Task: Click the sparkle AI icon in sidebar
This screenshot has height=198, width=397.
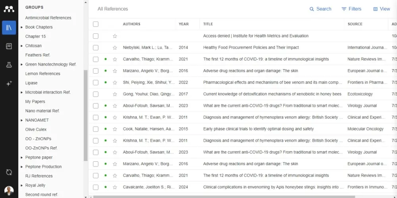Action: pos(9,83)
